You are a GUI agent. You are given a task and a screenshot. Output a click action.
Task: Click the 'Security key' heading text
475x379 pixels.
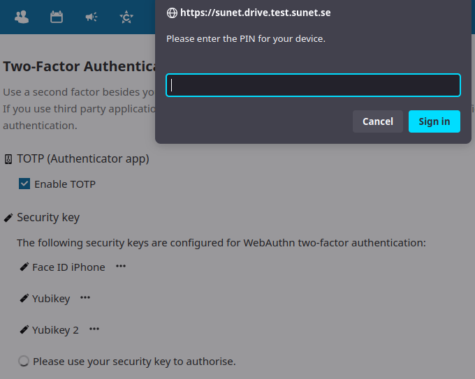[48, 218]
